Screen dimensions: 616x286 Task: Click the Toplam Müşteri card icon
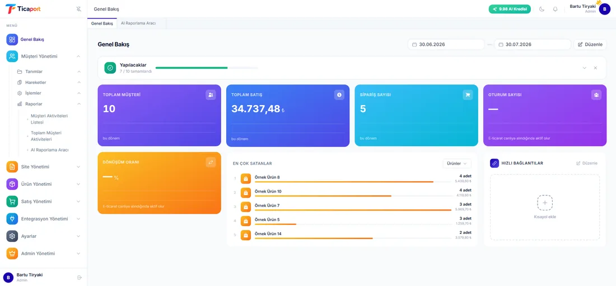coord(211,95)
